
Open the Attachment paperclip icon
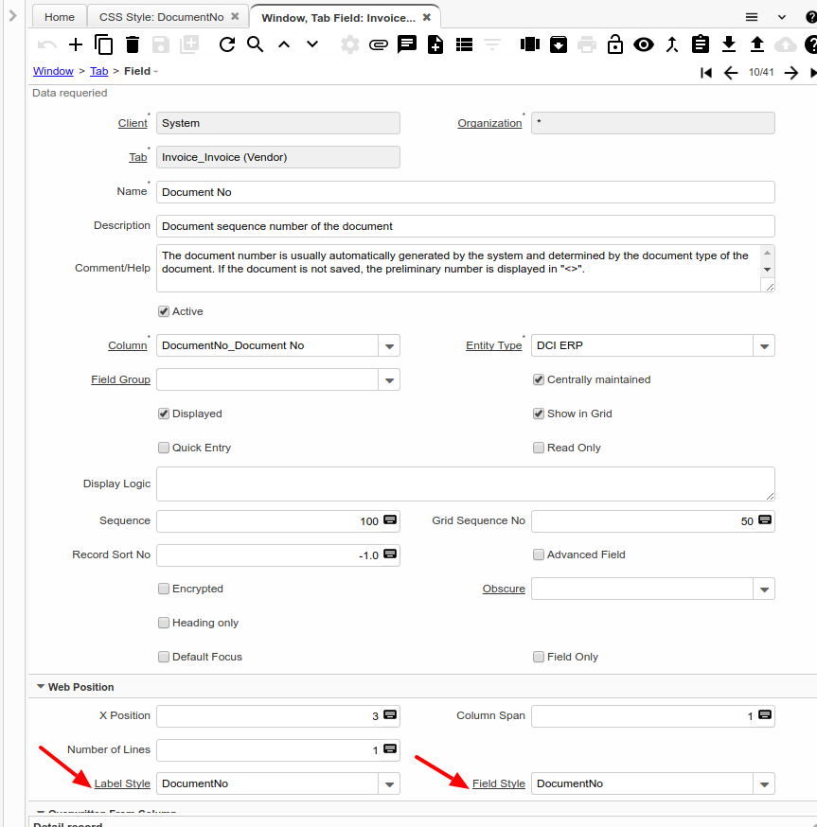(379, 44)
